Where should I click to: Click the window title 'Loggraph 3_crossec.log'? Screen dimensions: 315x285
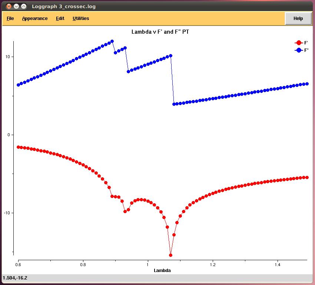[64, 6]
